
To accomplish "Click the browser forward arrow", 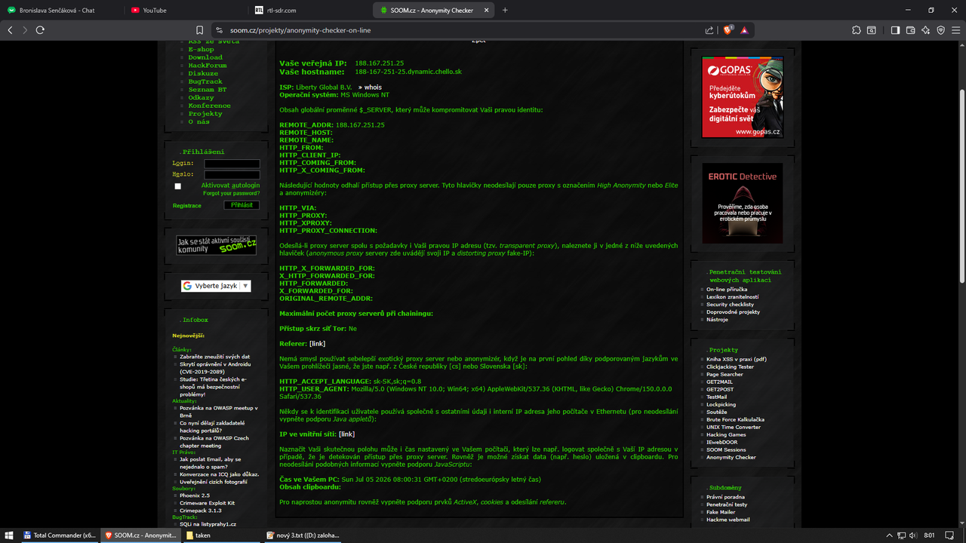I will click(x=25, y=30).
